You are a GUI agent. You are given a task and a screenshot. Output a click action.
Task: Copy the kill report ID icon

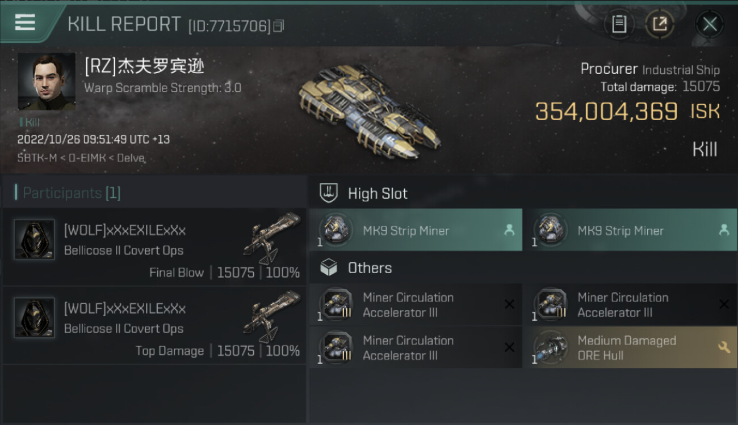[x=278, y=25]
